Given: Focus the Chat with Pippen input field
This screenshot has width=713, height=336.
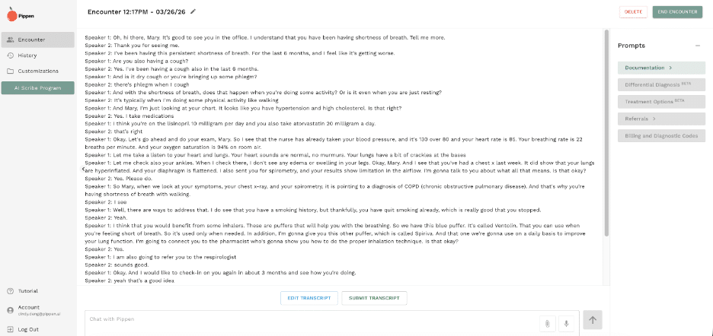Looking at the screenshot, I should click(305, 319).
